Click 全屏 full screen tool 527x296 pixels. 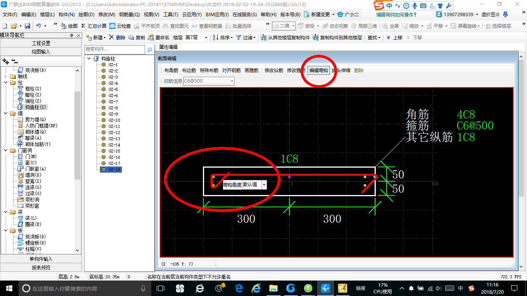click(x=391, y=26)
